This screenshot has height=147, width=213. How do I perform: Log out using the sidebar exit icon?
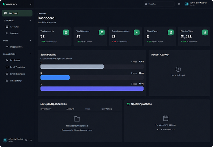(31, 140)
